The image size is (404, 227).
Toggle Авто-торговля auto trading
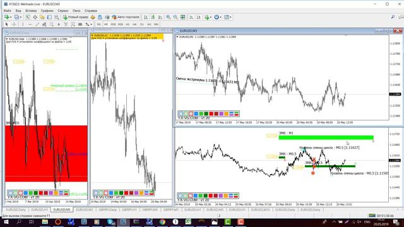[126, 17]
